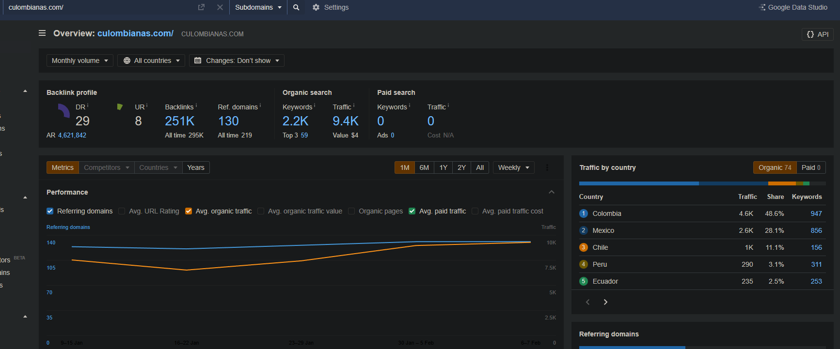Image resolution: width=840 pixels, height=349 pixels.
Task: Toggle Organic pages checkbox
Action: tap(351, 211)
